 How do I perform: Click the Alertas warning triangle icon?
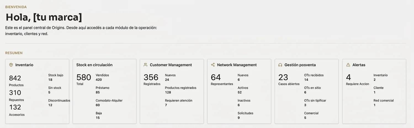point(348,65)
